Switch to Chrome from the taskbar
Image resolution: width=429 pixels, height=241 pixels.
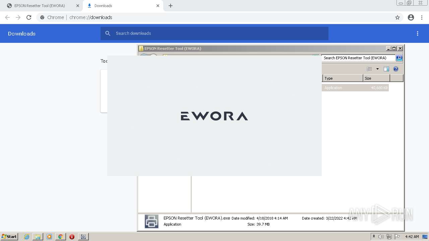coord(60,237)
